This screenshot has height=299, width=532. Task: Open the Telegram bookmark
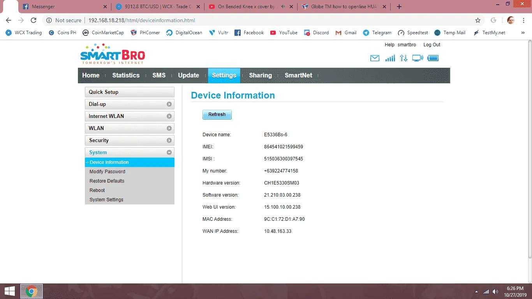click(377, 33)
